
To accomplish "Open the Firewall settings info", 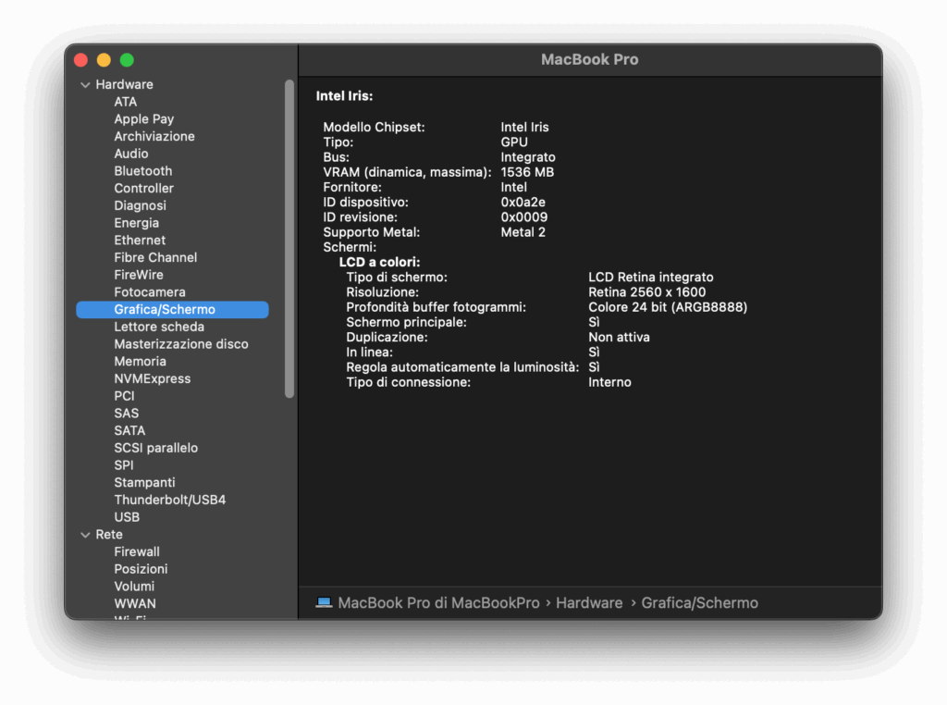I will pos(137,551).
